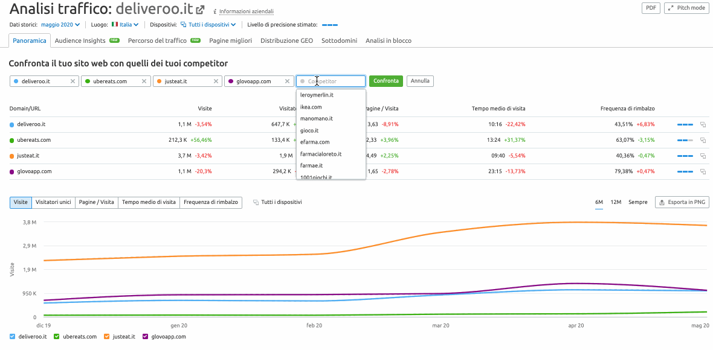The height and width of the screenshot is (350, 713).
Task: Click the devices icon in deliveroo.it row
Action: pos(703,124)
